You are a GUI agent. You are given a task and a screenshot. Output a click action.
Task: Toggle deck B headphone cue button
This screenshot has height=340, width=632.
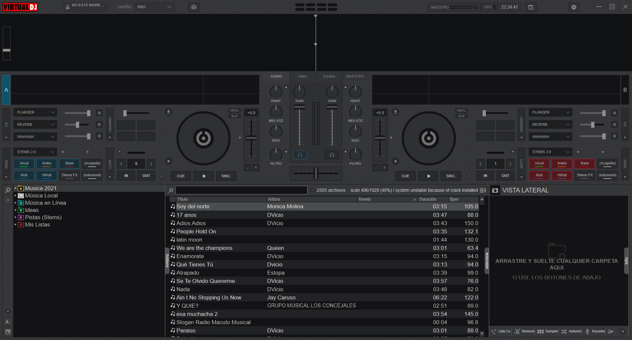[332, 155]
